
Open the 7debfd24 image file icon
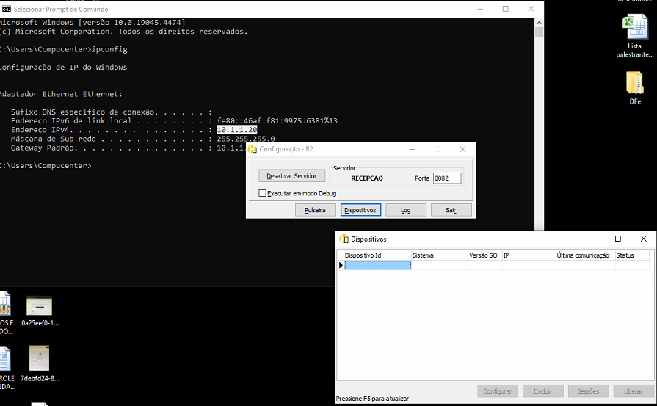[x=39, y=358]
